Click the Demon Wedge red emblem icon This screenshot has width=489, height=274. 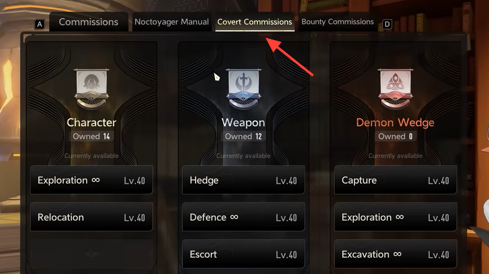coord(395,89)
